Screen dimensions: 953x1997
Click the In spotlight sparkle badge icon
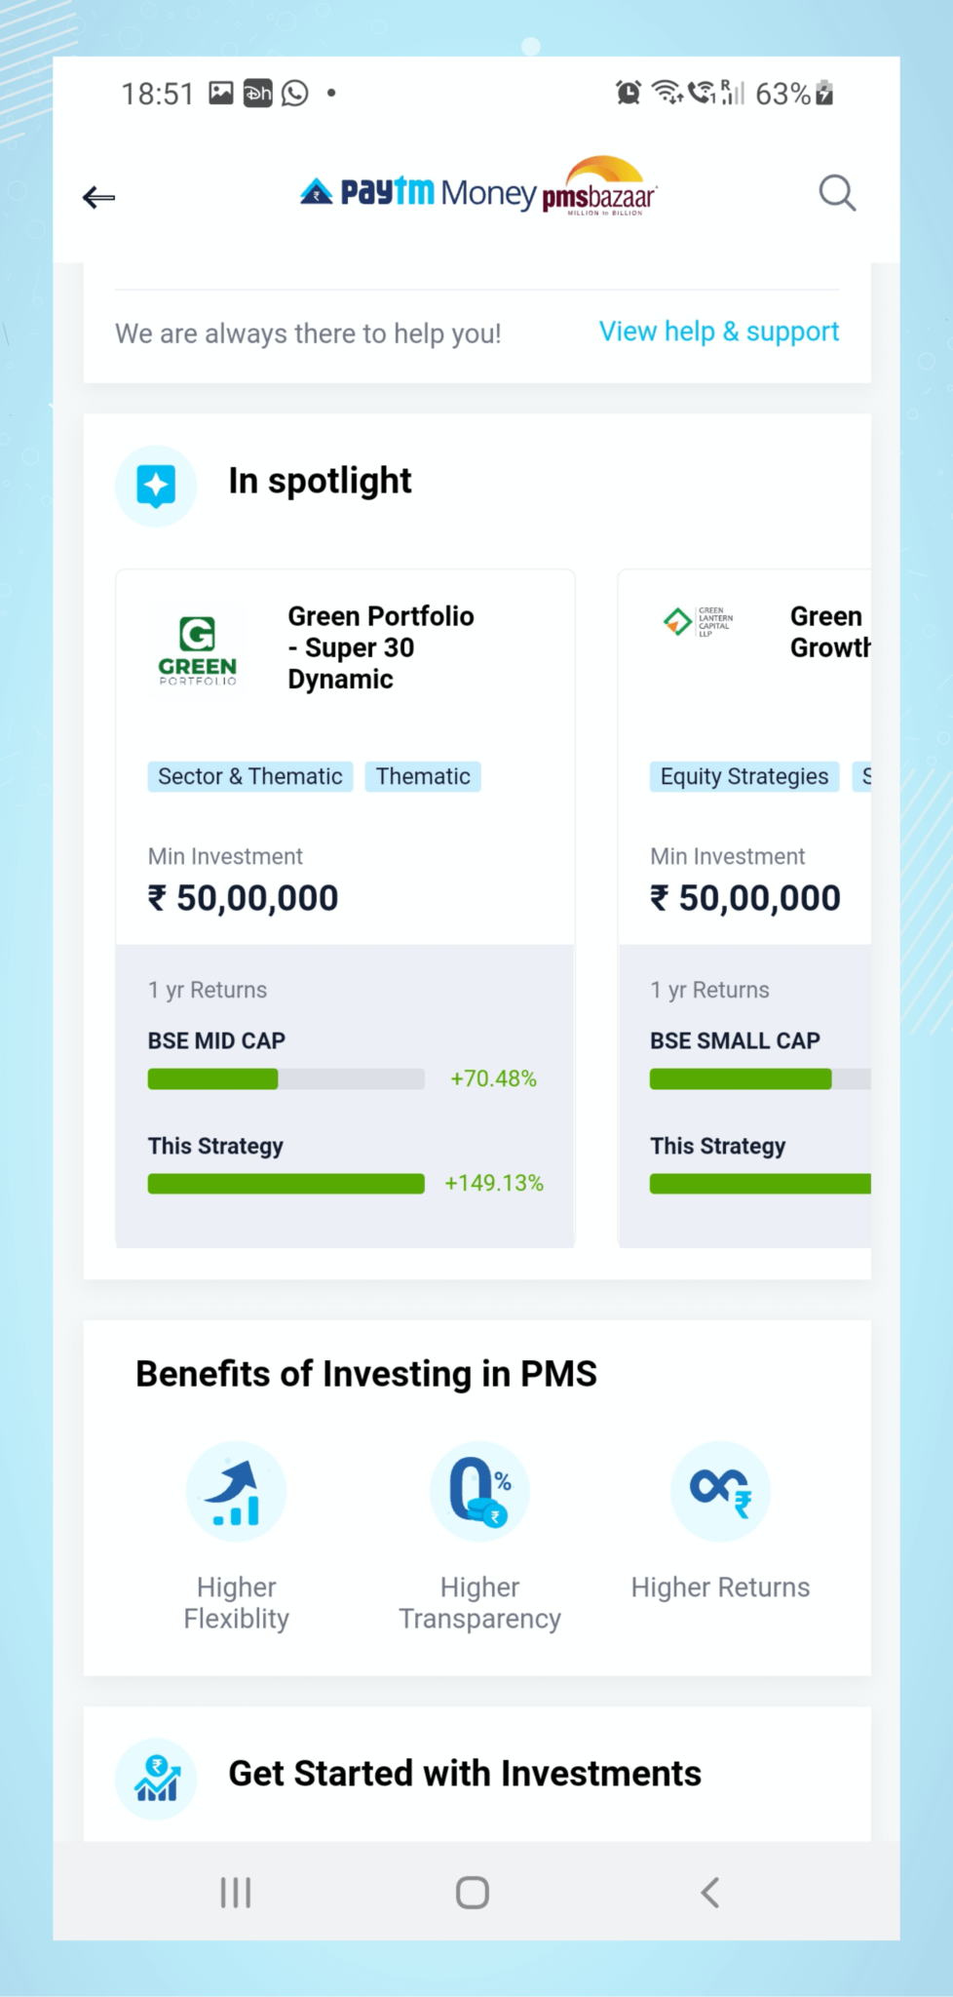156,485
